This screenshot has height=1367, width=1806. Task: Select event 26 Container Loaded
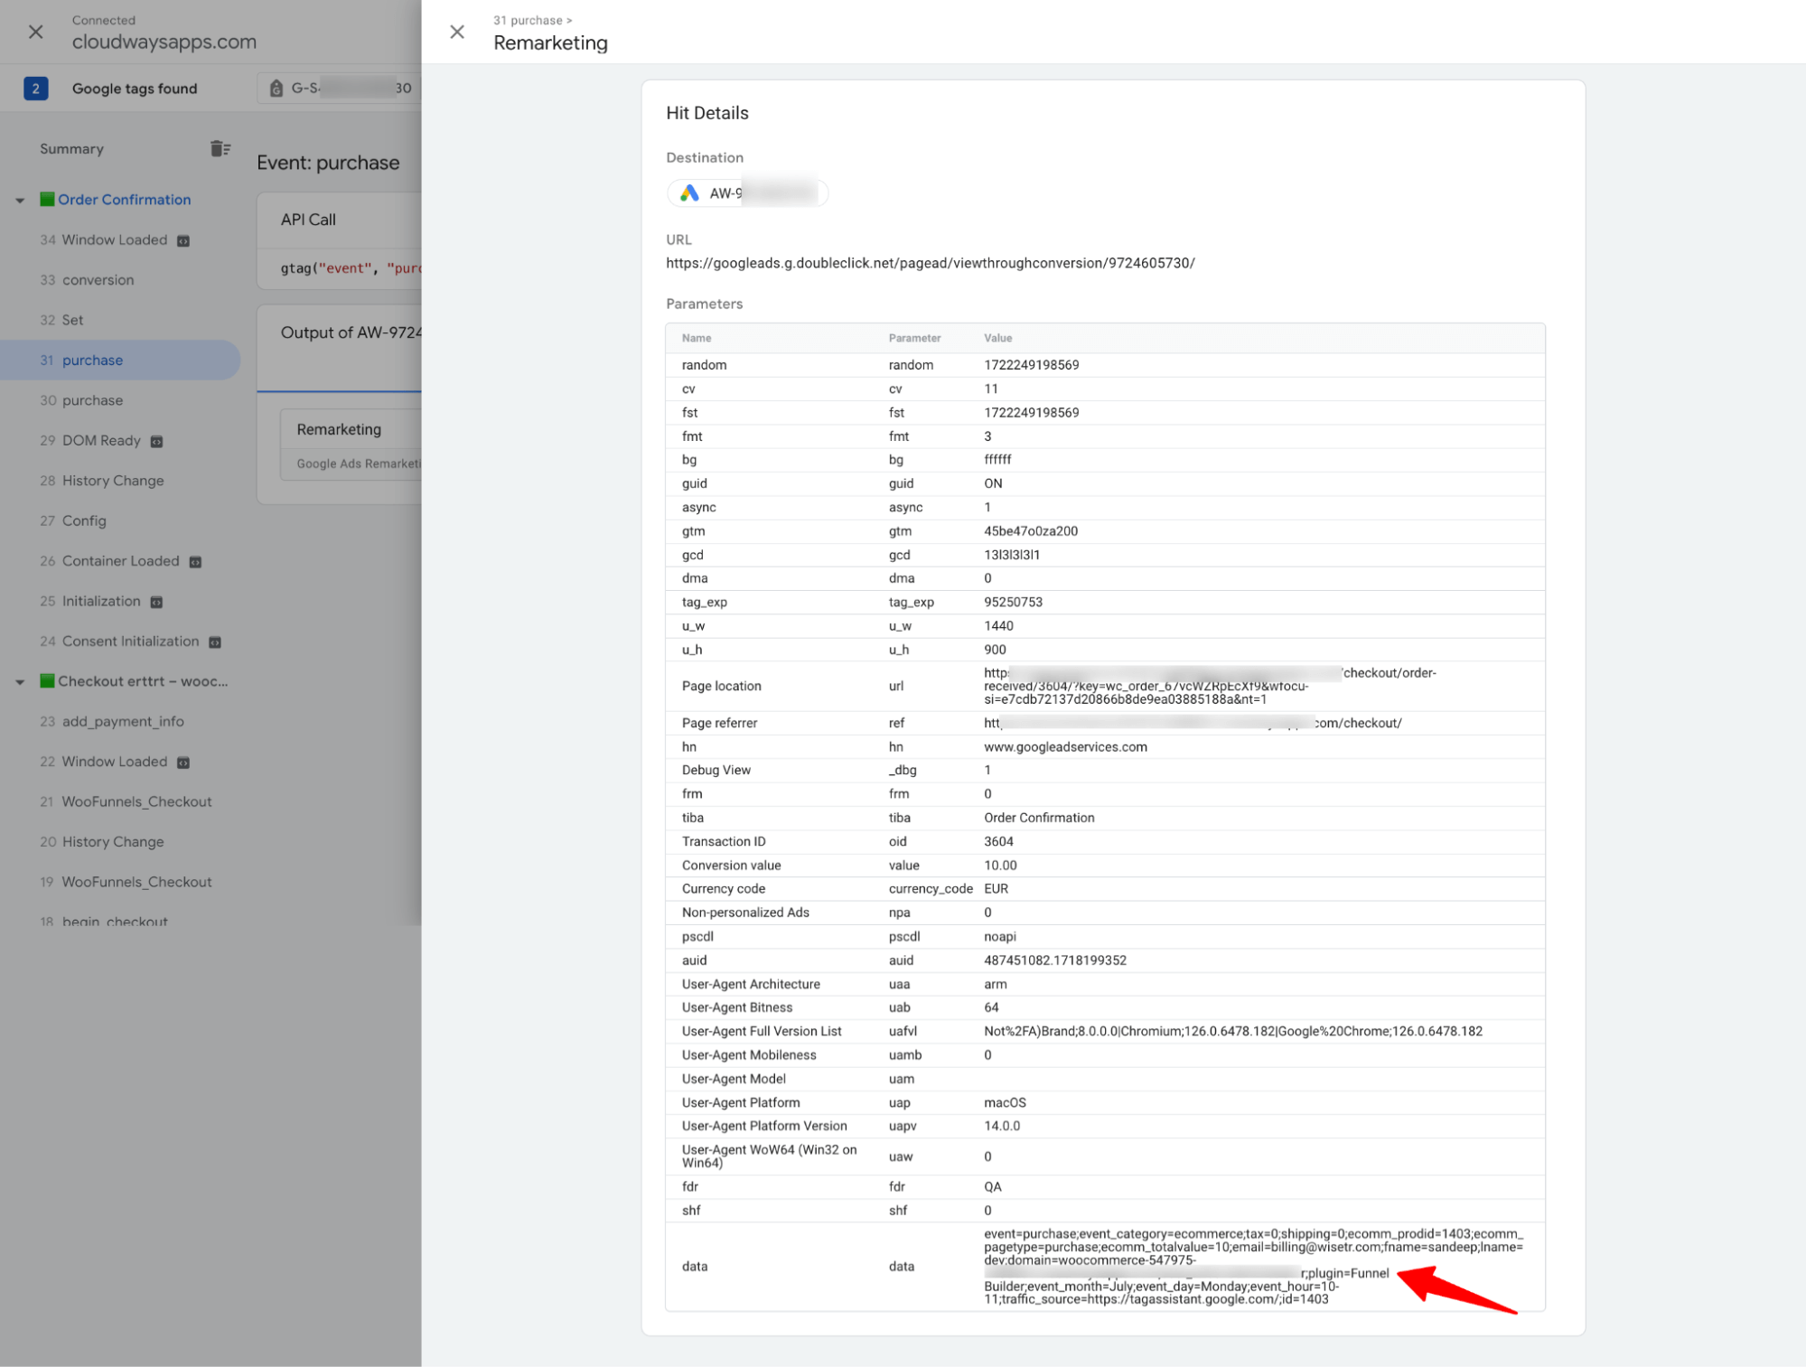click(109, 561)
